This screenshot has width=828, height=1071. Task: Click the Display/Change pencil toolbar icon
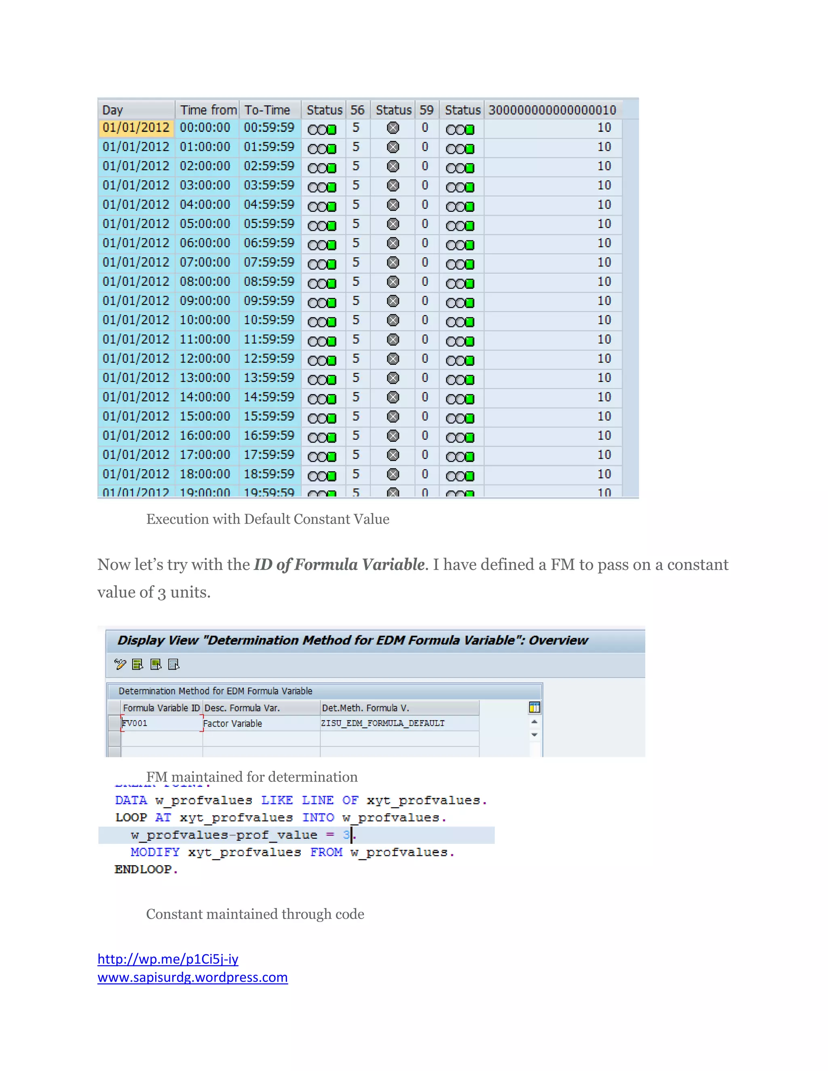pyautogui.click(x=120, y=664)
